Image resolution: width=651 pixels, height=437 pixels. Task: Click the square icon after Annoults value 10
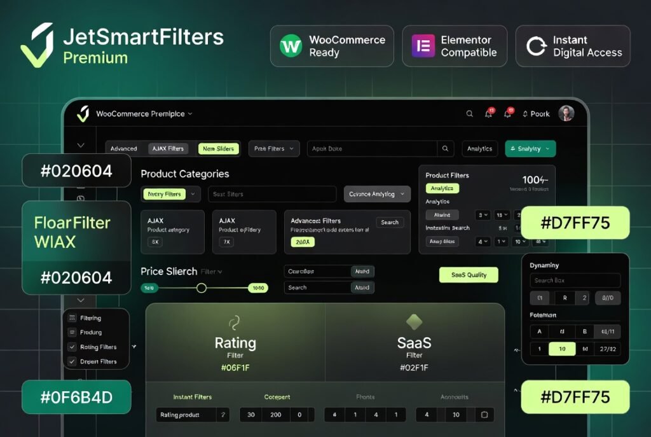click(484, 415)
